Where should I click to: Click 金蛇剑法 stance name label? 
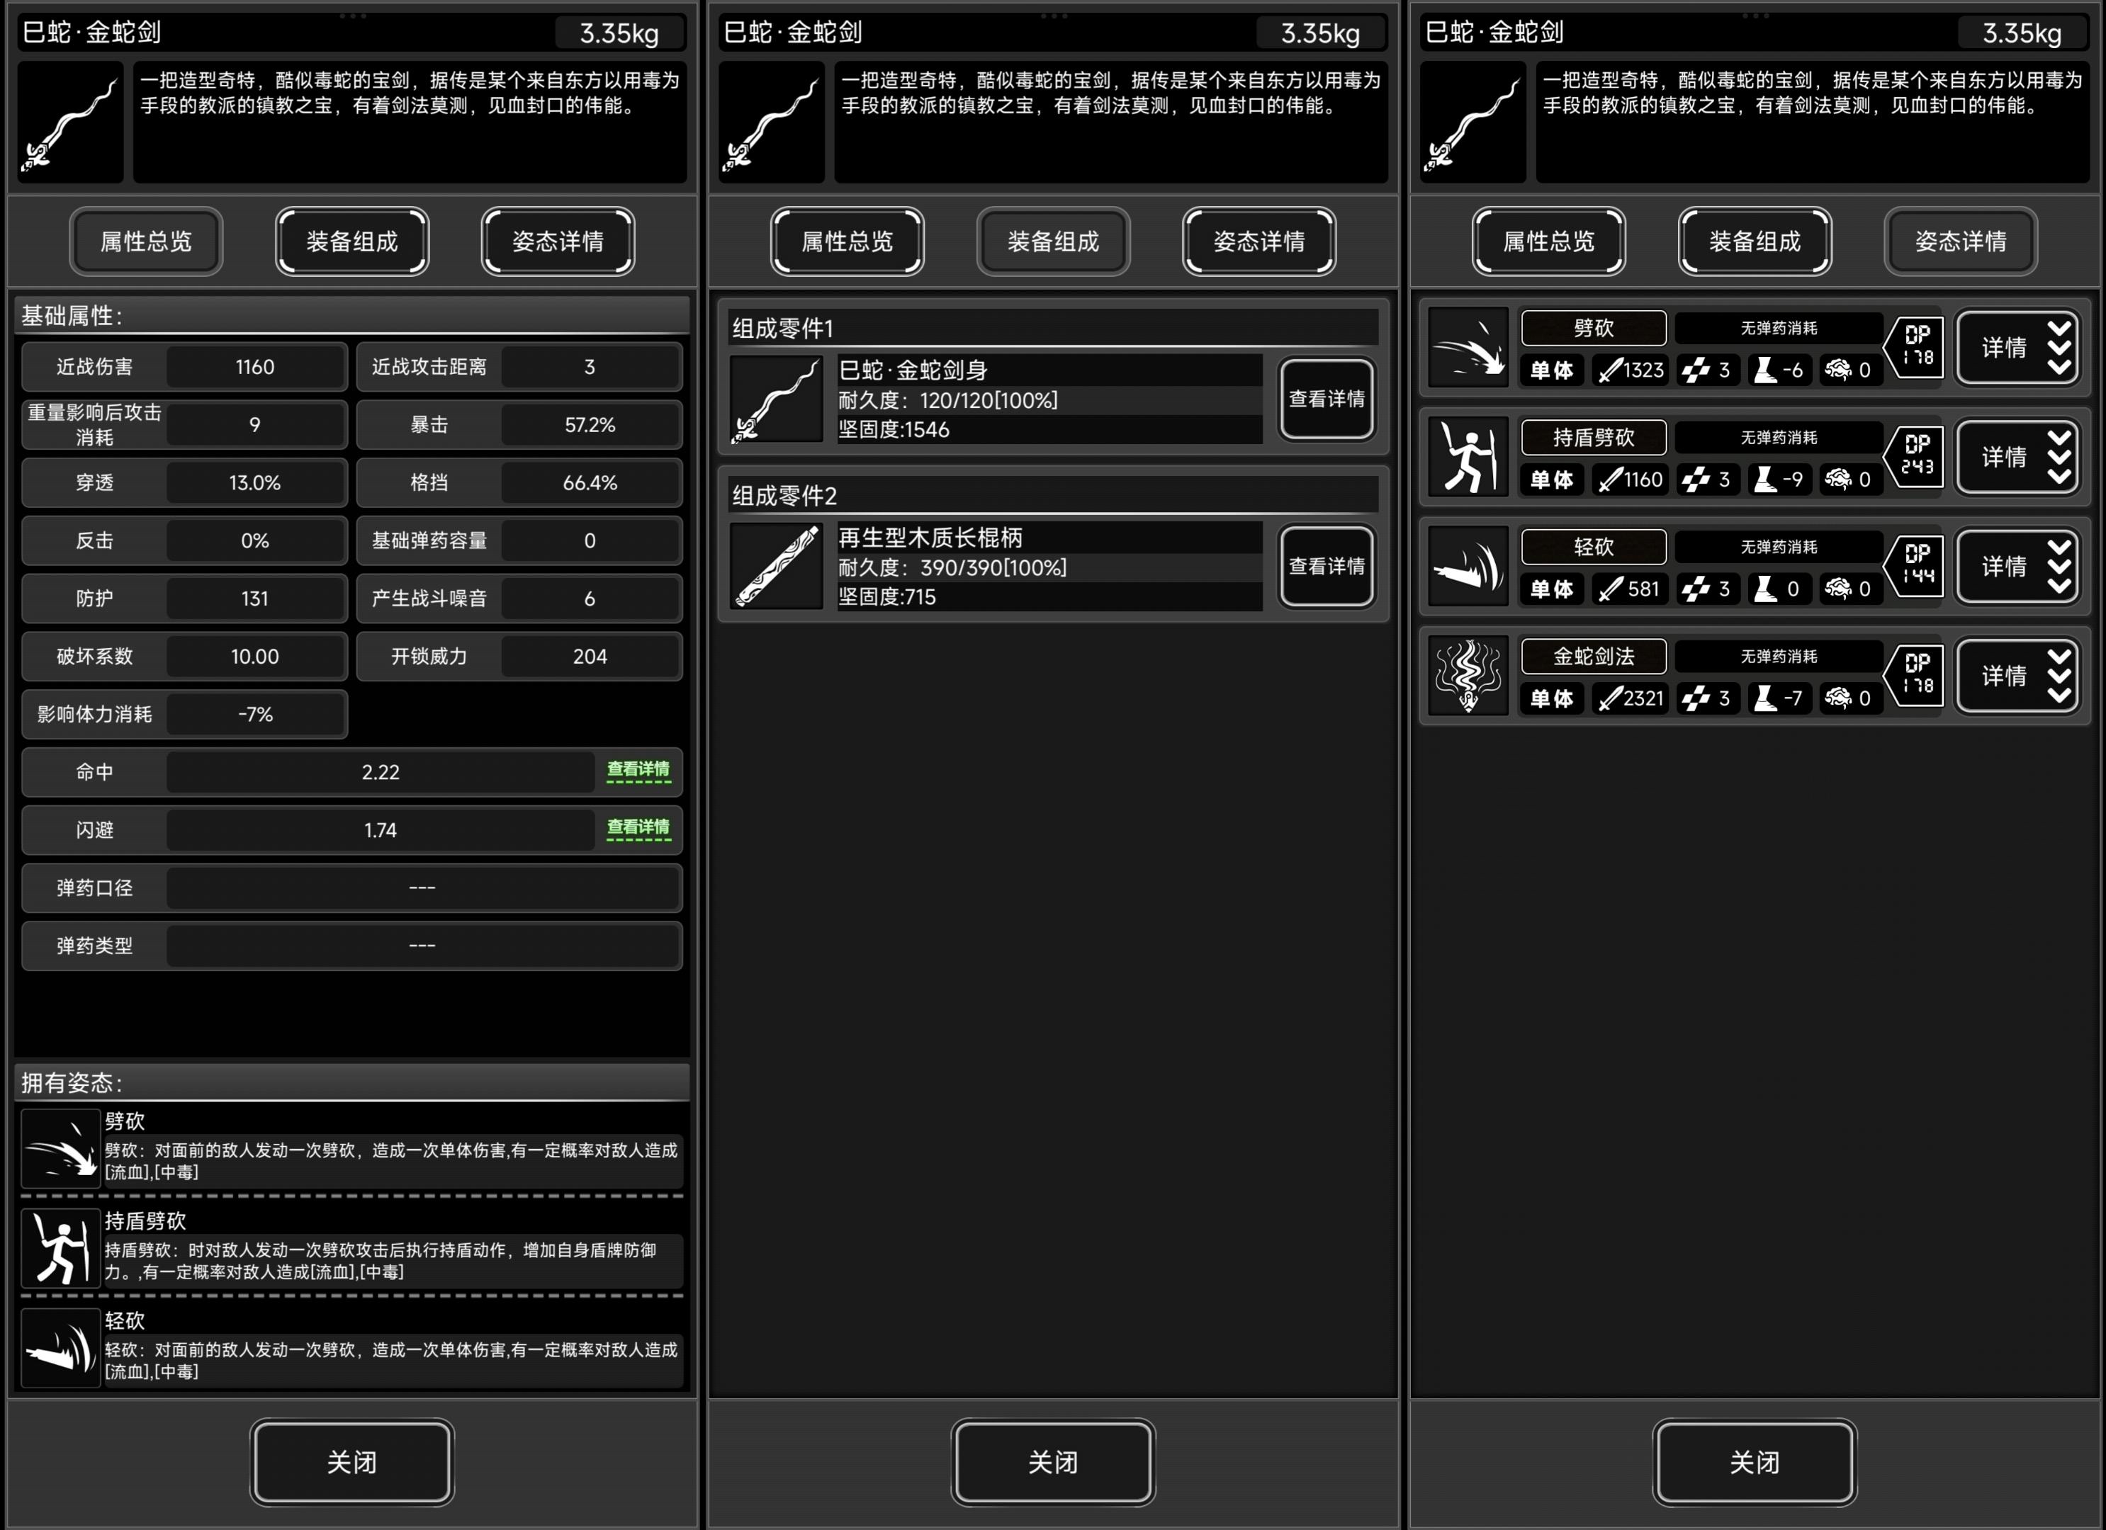(1594, 657)
